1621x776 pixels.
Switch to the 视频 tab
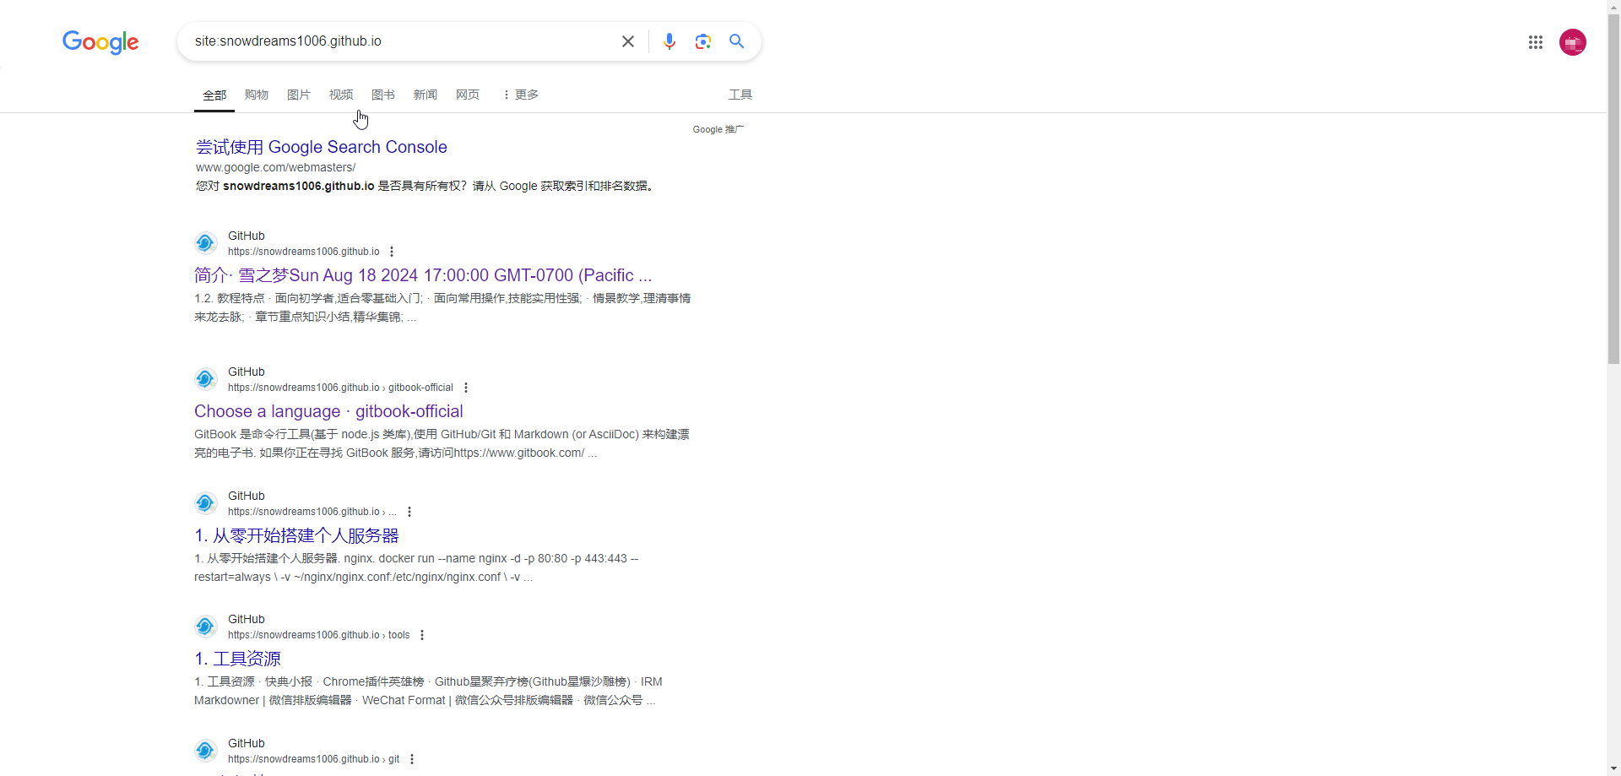(x=340, y=95)
